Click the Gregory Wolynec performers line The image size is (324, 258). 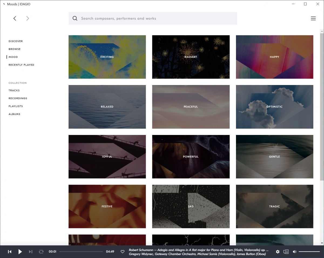pyautogui.click(x=197, y=254)
